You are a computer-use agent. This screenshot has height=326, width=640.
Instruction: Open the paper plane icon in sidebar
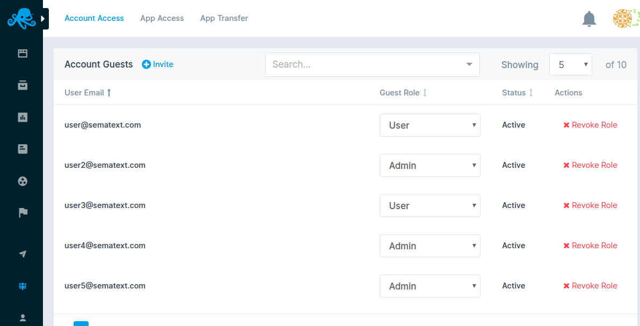23,254
